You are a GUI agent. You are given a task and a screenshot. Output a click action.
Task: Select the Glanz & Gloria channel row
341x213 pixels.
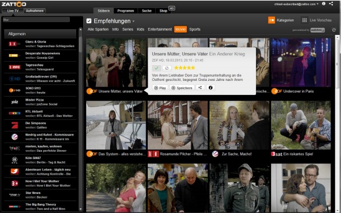40,44
